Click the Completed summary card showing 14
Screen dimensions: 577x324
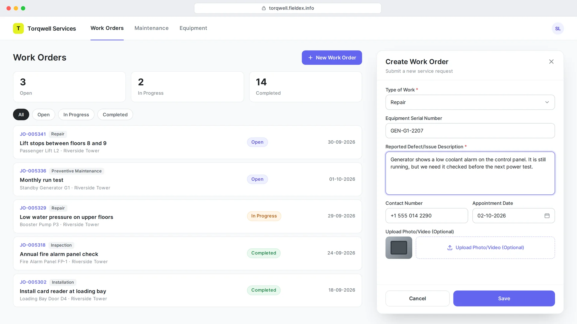point(305,87)
